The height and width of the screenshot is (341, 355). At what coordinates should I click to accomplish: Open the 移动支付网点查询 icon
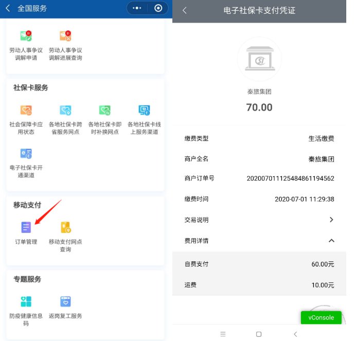66,227
